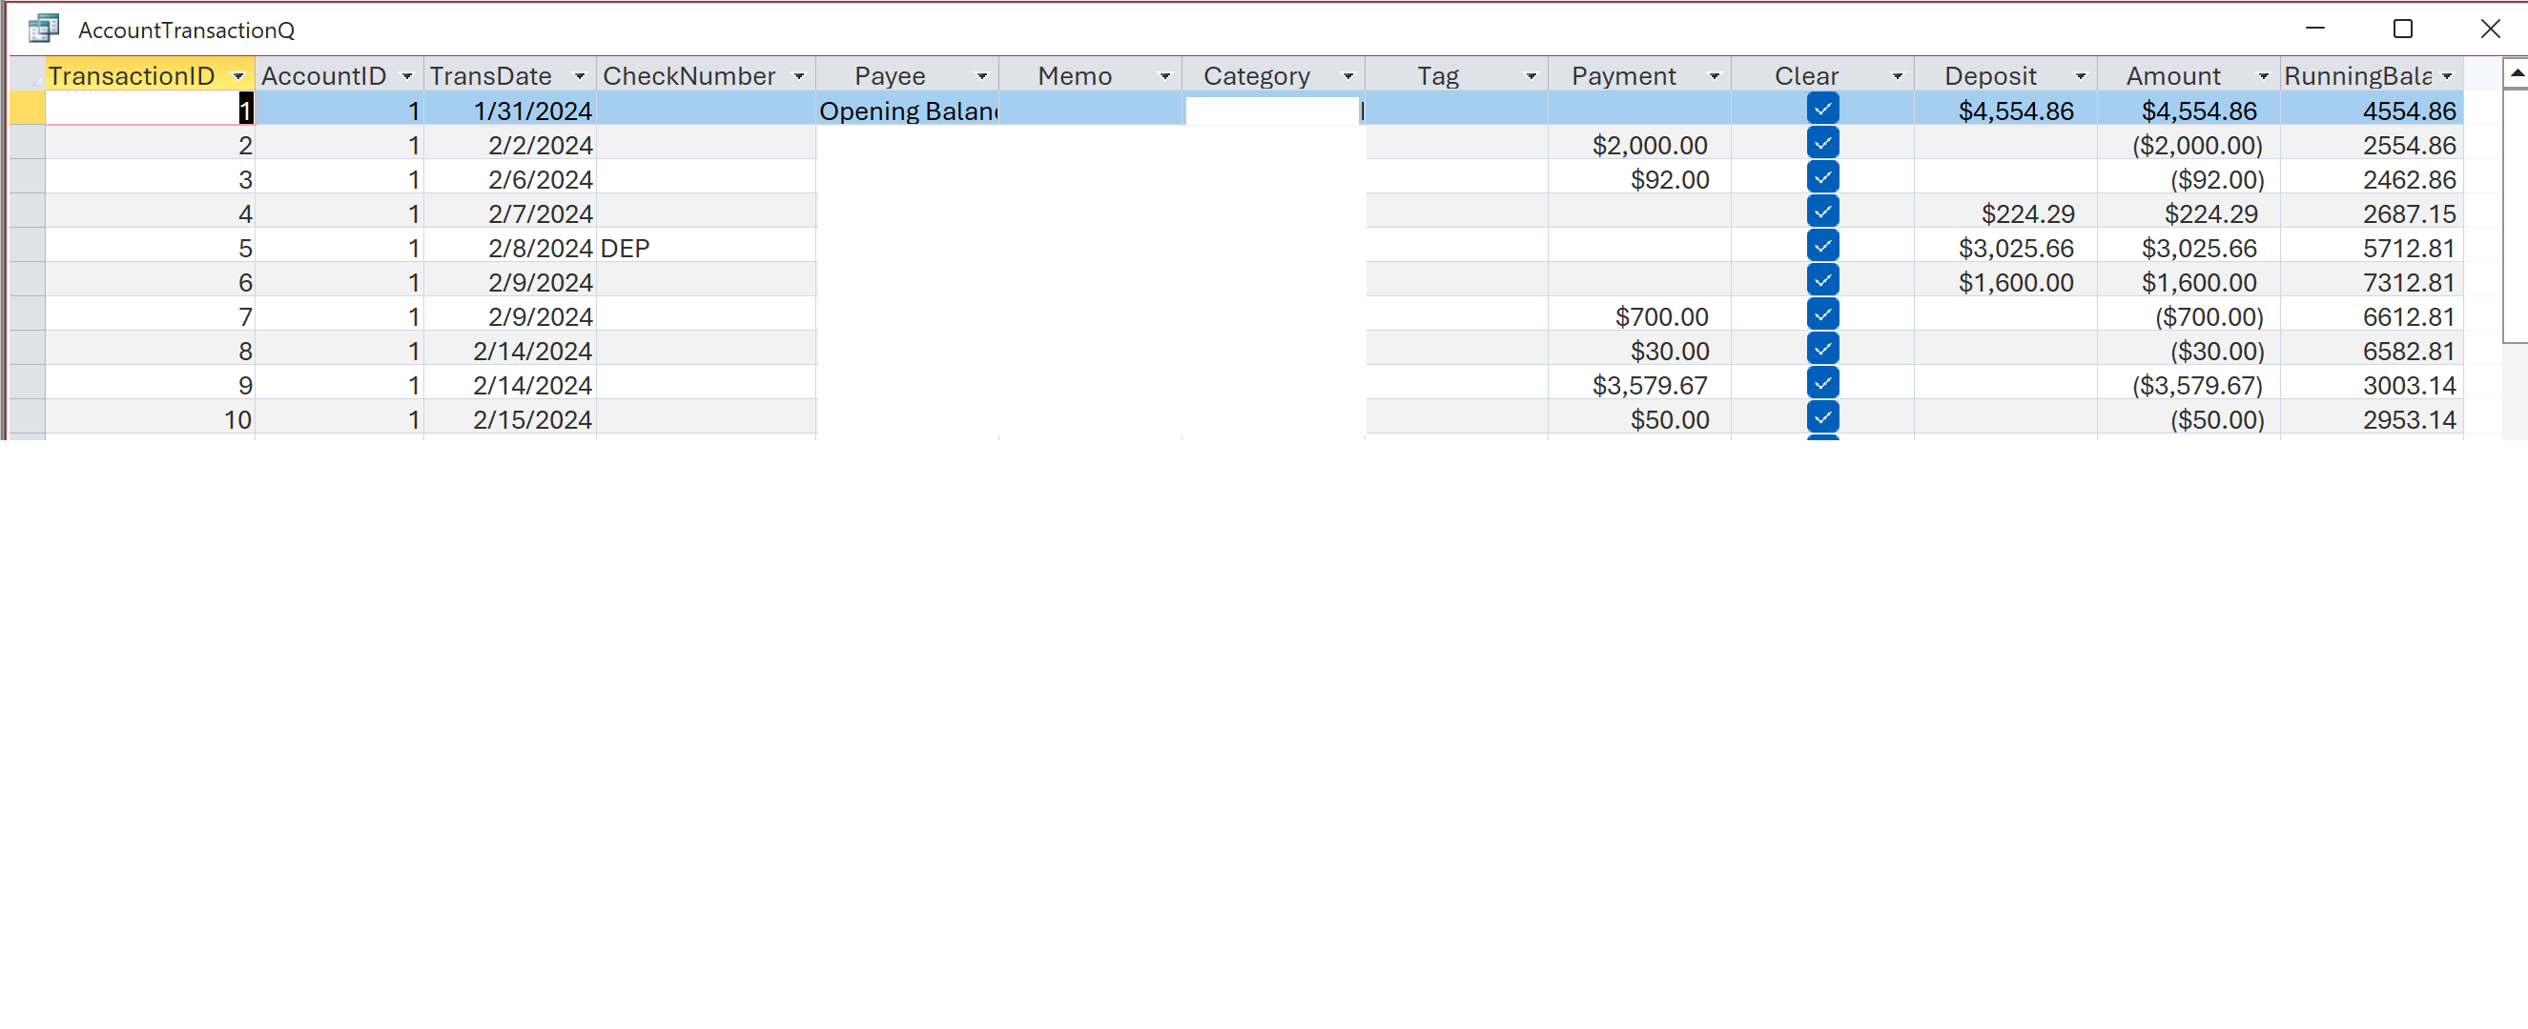Select the record selector for row 3

29,178
